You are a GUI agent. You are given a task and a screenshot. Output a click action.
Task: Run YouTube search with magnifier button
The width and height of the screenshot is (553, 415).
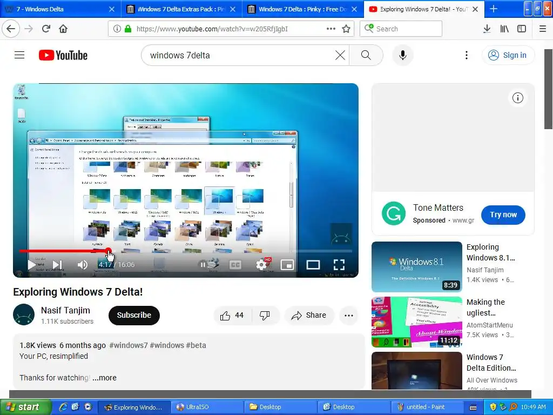point(366,55)
